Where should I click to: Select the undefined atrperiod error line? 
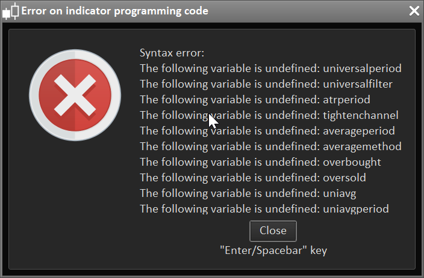click(x=255, y=100)
